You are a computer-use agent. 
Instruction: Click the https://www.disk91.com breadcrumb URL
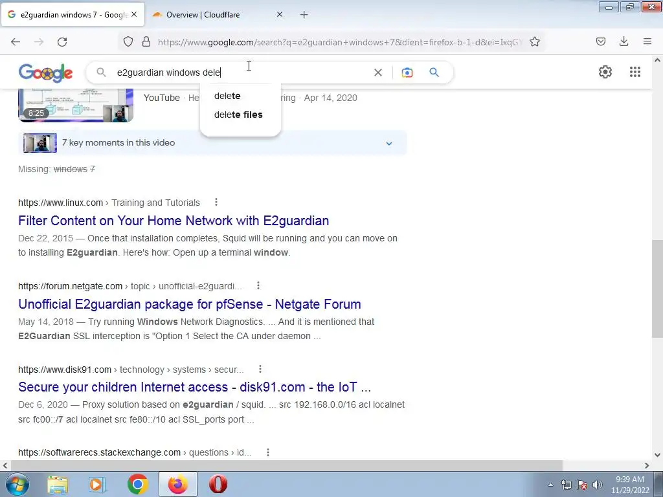pyautogui.click(x=65, y=370)
